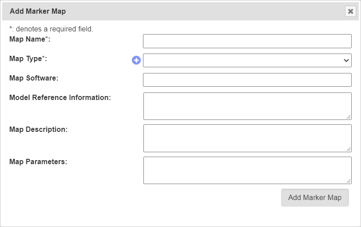
Task: Click the Add Marker Map dialog title
Action: [38, 12]
